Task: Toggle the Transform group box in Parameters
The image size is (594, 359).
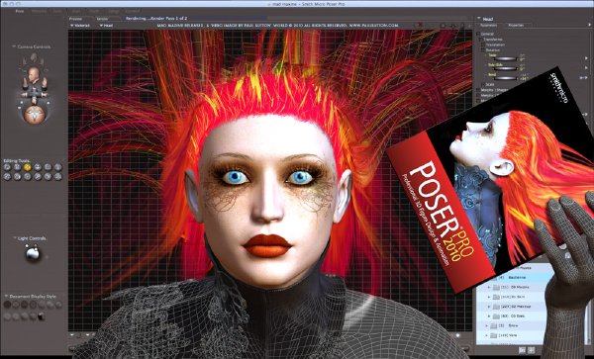Action: pos(481,40)
